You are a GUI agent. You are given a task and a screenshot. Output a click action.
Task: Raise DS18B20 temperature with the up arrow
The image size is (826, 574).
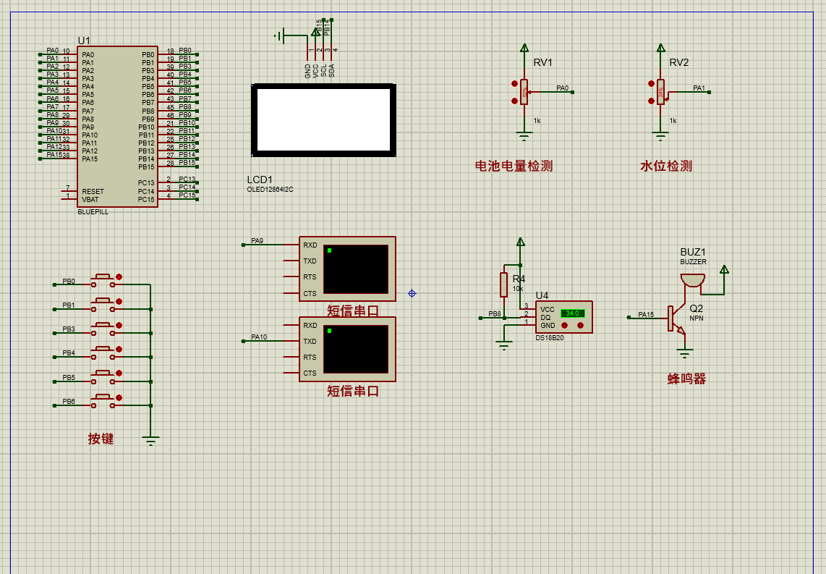click(x=580, y=325)
